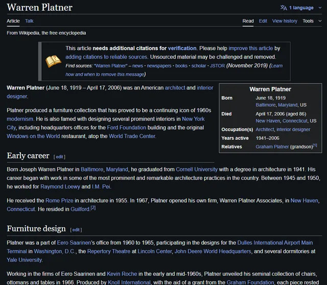Click Connecticut link in the infobox
Viewport: 327px width, 285px height.
click(x=295, y=121)
